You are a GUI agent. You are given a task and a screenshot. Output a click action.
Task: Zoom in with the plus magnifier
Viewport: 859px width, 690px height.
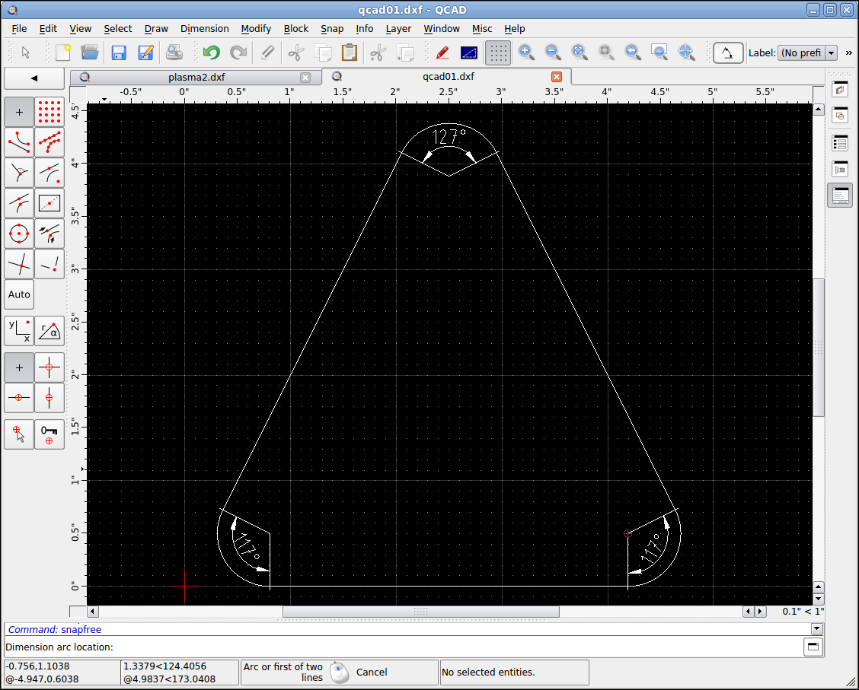526,52
